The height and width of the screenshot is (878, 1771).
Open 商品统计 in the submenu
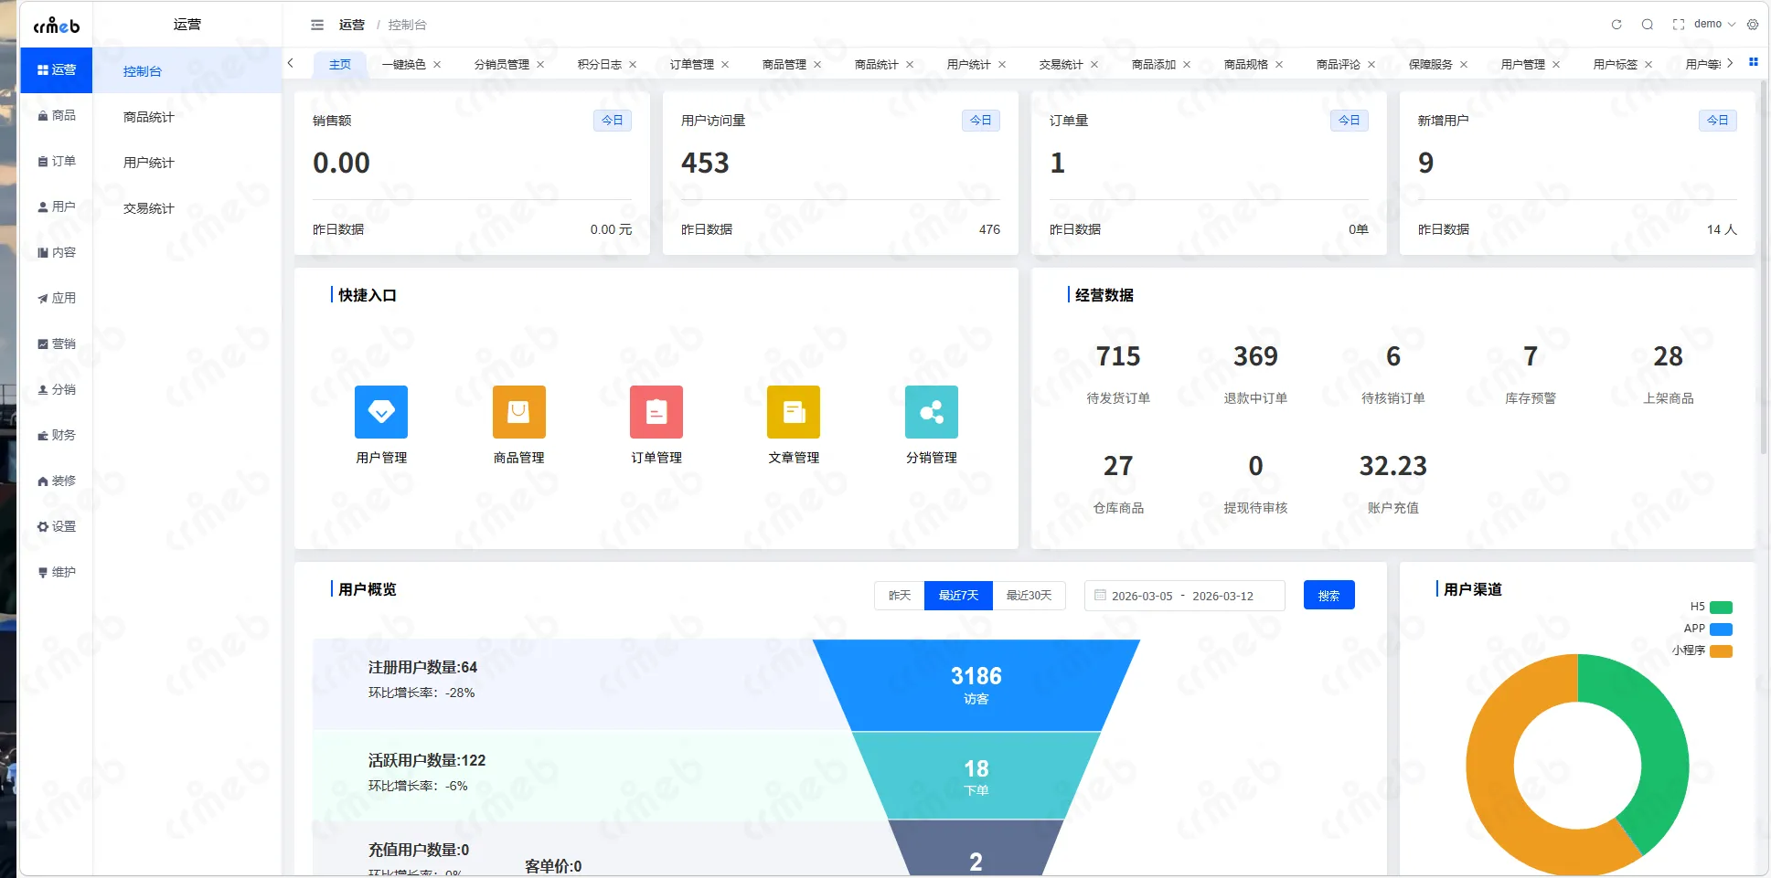coord(187,116)
